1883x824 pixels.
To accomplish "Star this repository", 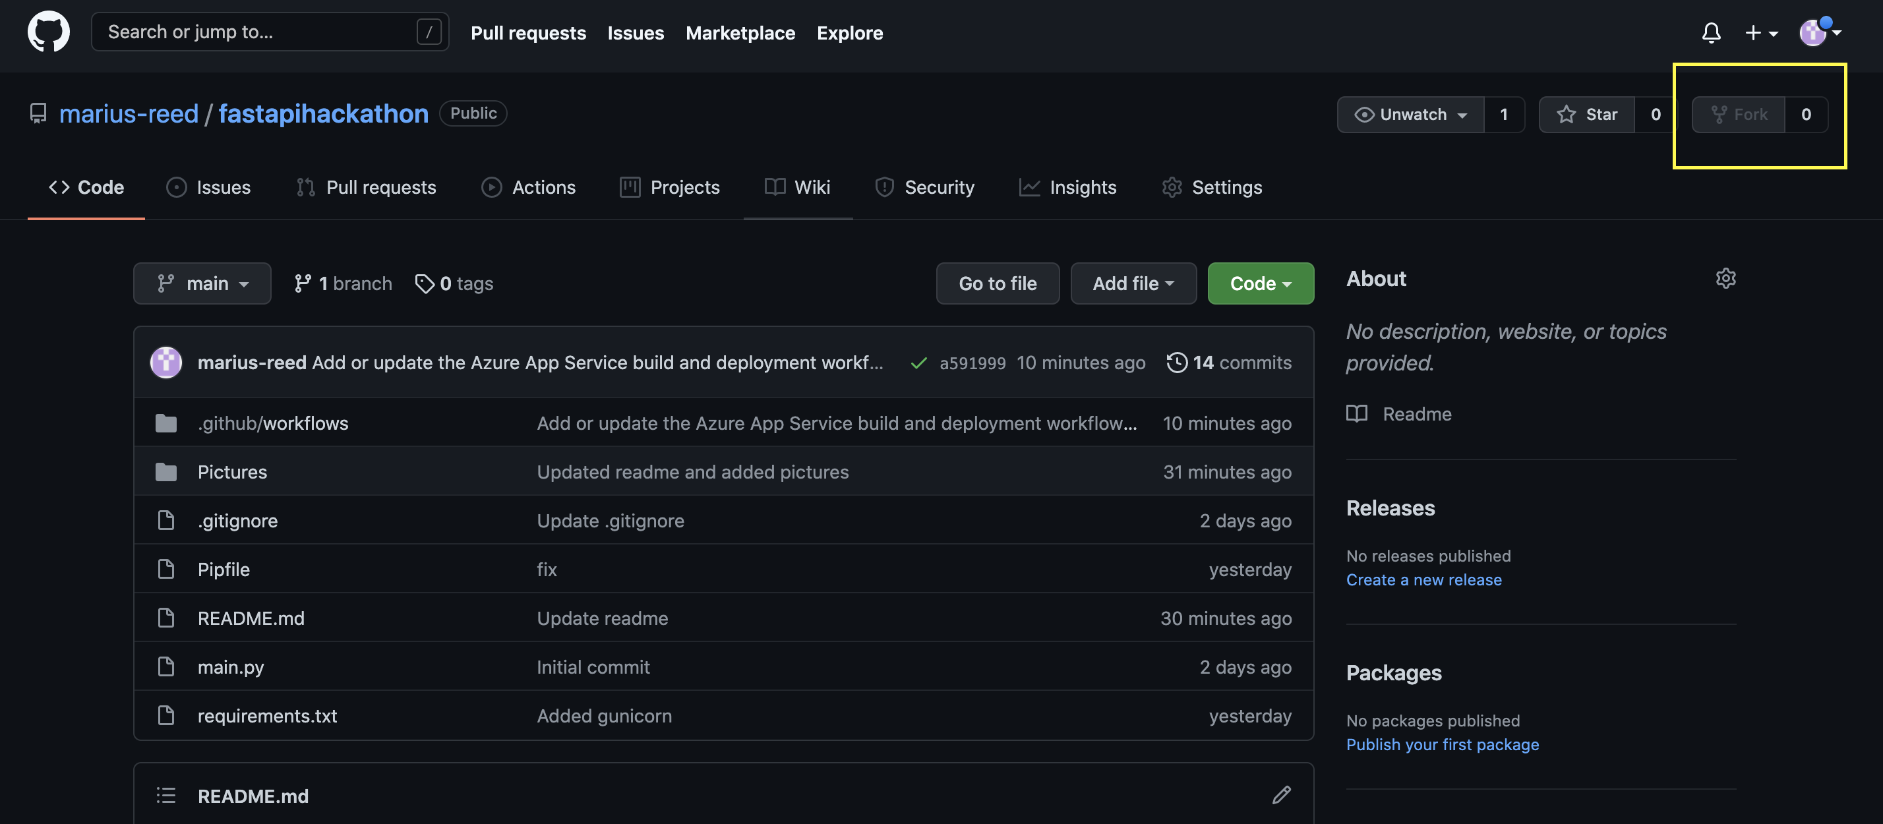I will point(1586,114).
